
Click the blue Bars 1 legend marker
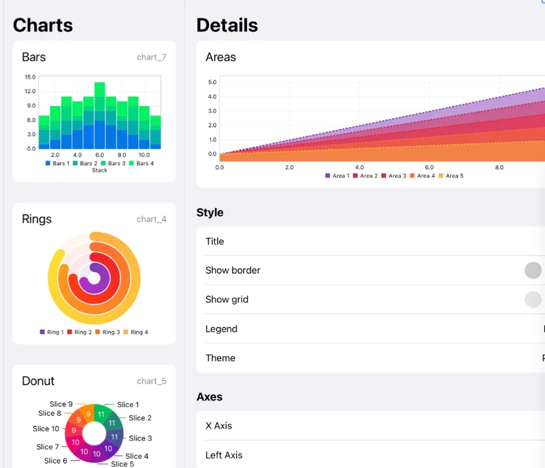coord(48,163)
